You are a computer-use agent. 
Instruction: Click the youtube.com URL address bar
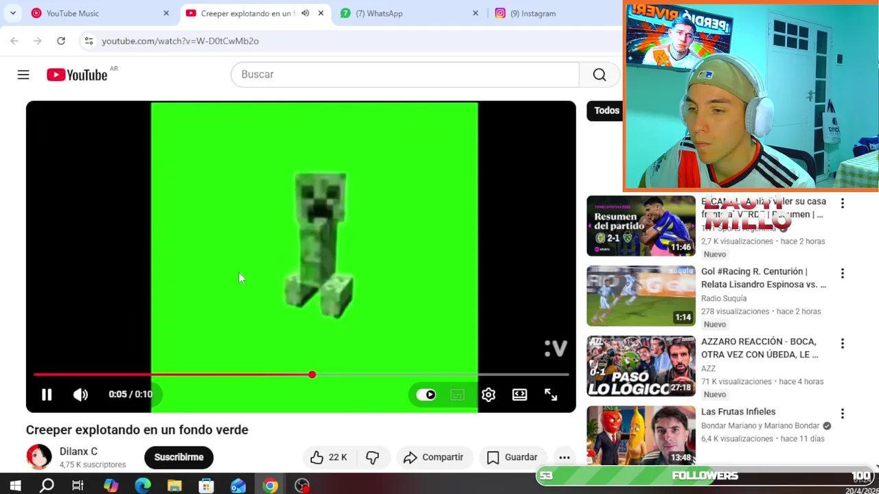[x=350, y=41]
